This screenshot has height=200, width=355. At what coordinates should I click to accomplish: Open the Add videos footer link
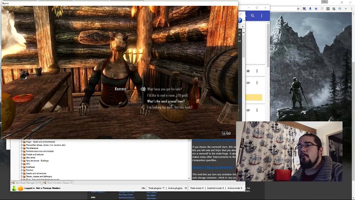(151, 198)
